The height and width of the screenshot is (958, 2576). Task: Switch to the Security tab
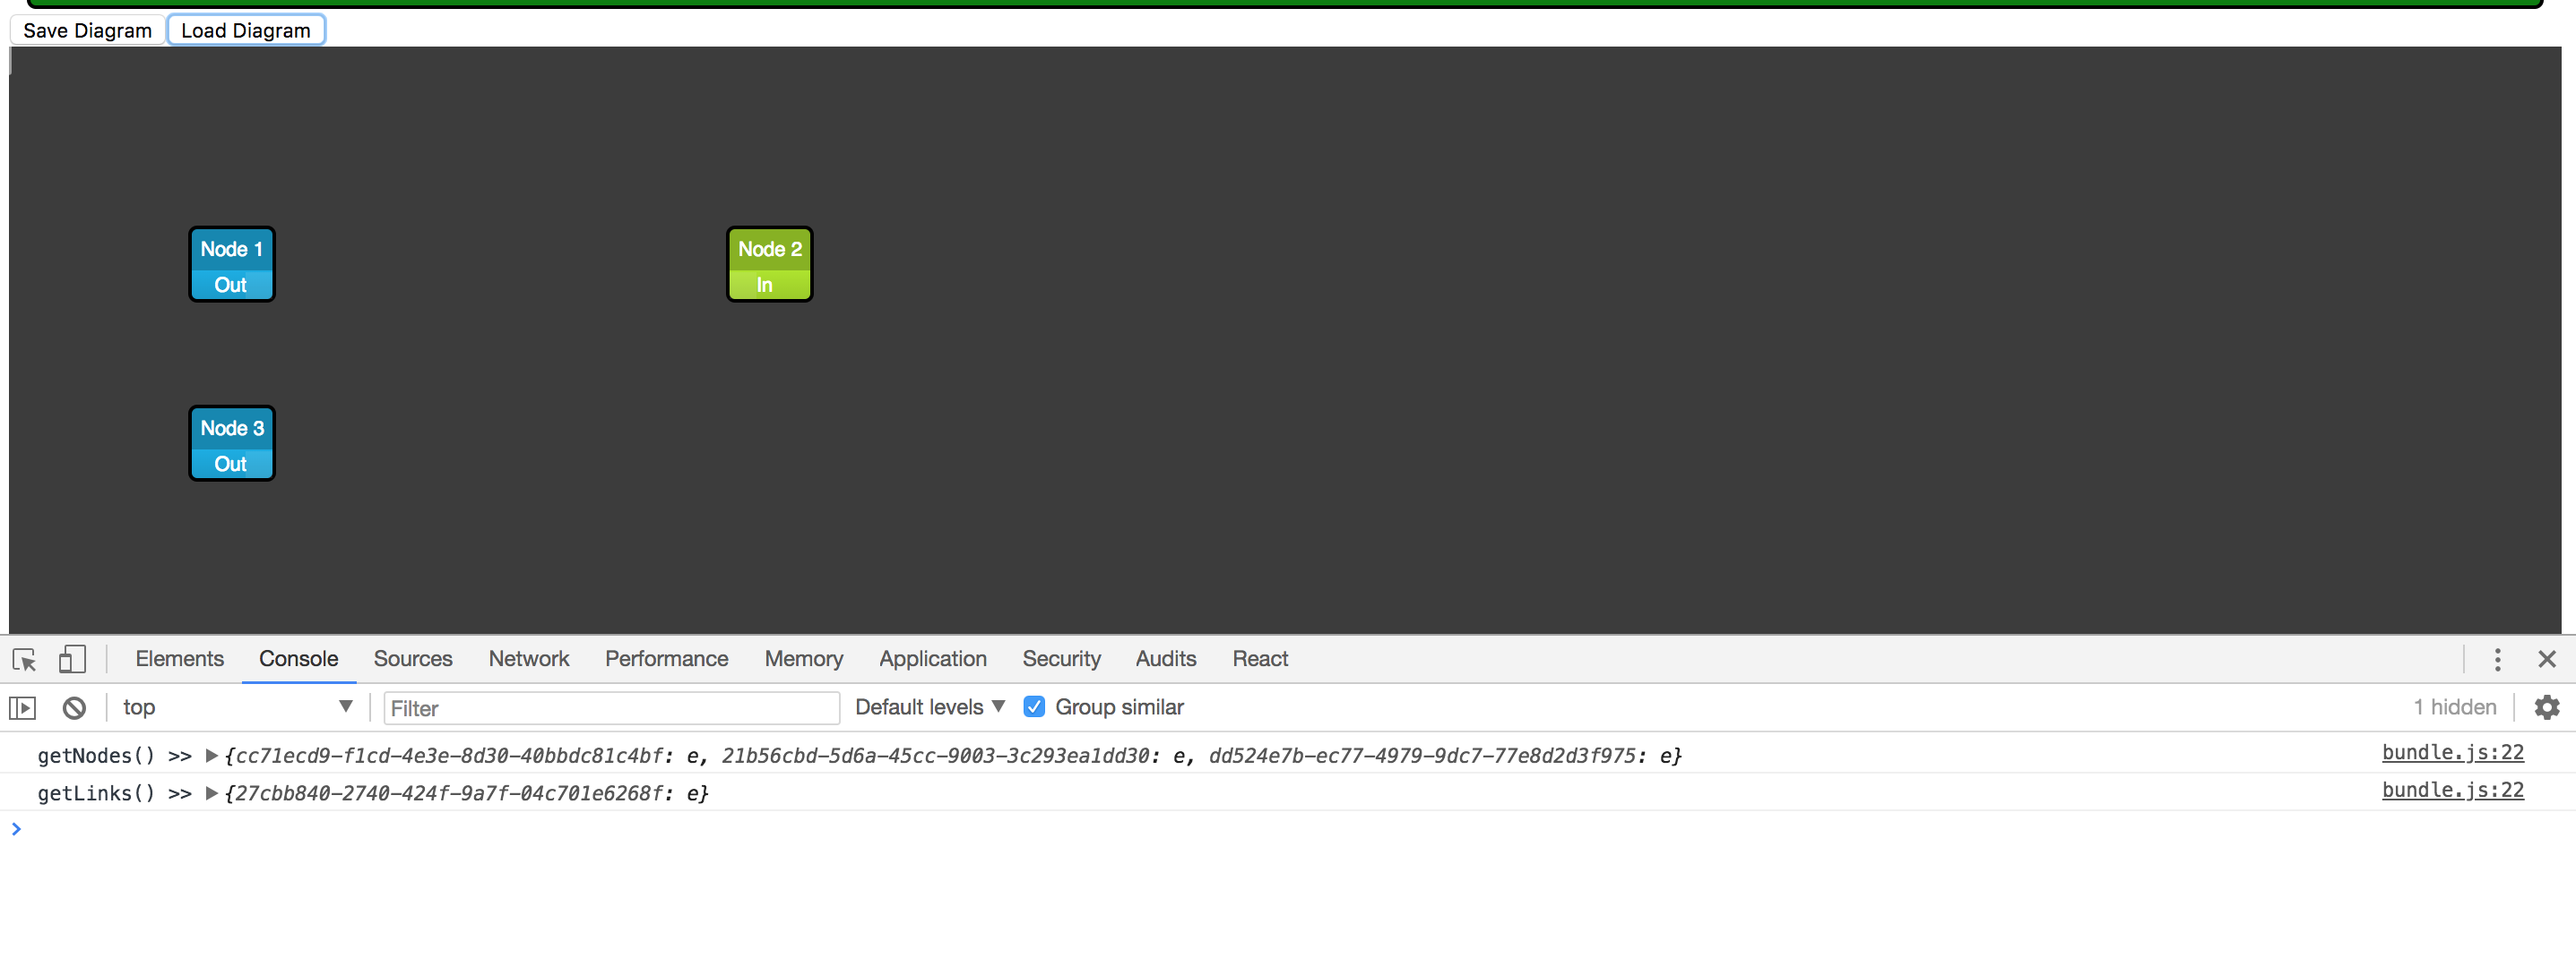pyautogui.click(x=1061, y=659)
